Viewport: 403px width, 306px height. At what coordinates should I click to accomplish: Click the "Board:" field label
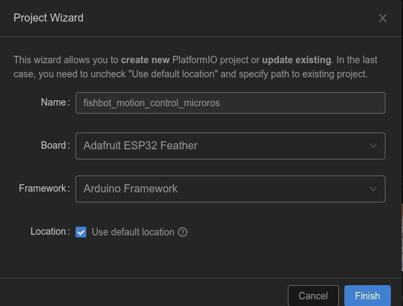(x=55, y=145)
